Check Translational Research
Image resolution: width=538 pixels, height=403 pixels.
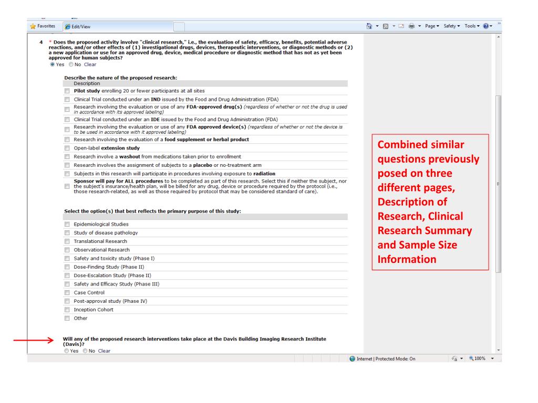coord(67,241)
